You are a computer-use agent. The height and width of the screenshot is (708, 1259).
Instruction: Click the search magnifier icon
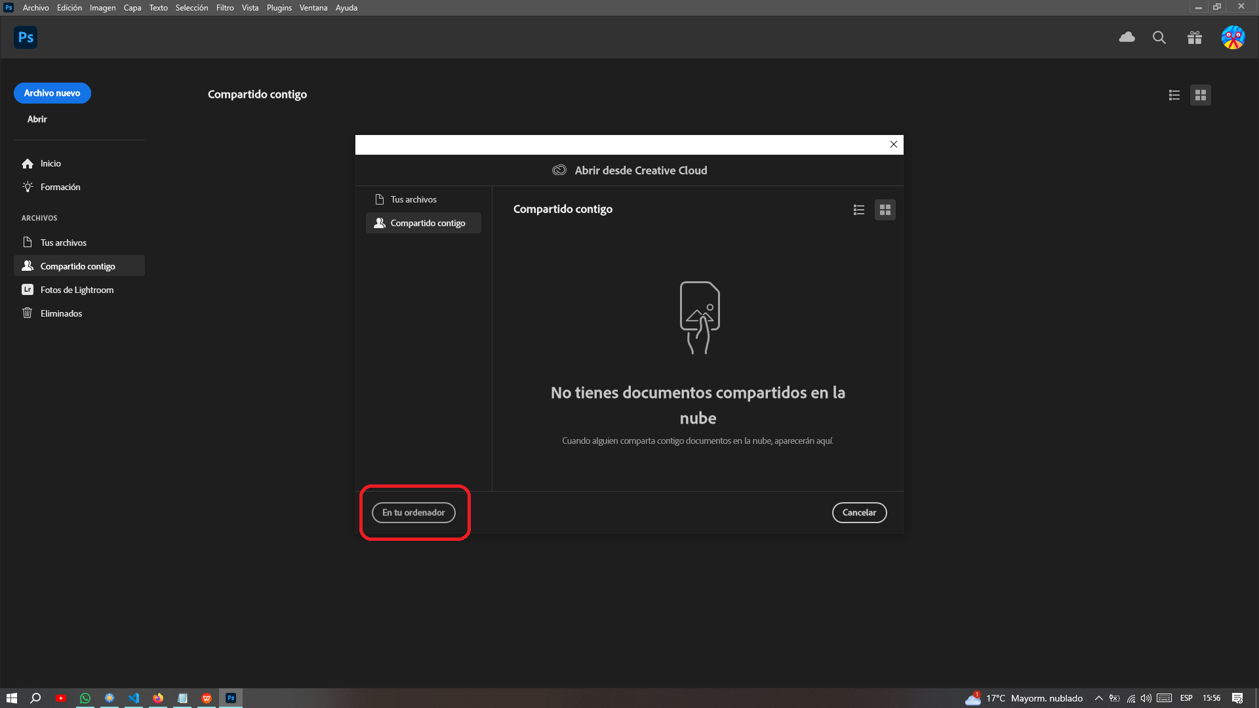click(x=1159, y=37)
